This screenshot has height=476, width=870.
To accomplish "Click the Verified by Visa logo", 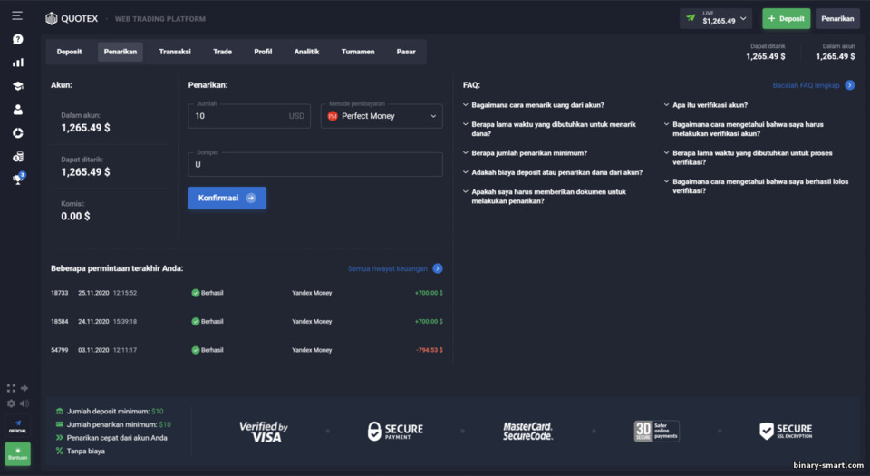I will 264,431.
